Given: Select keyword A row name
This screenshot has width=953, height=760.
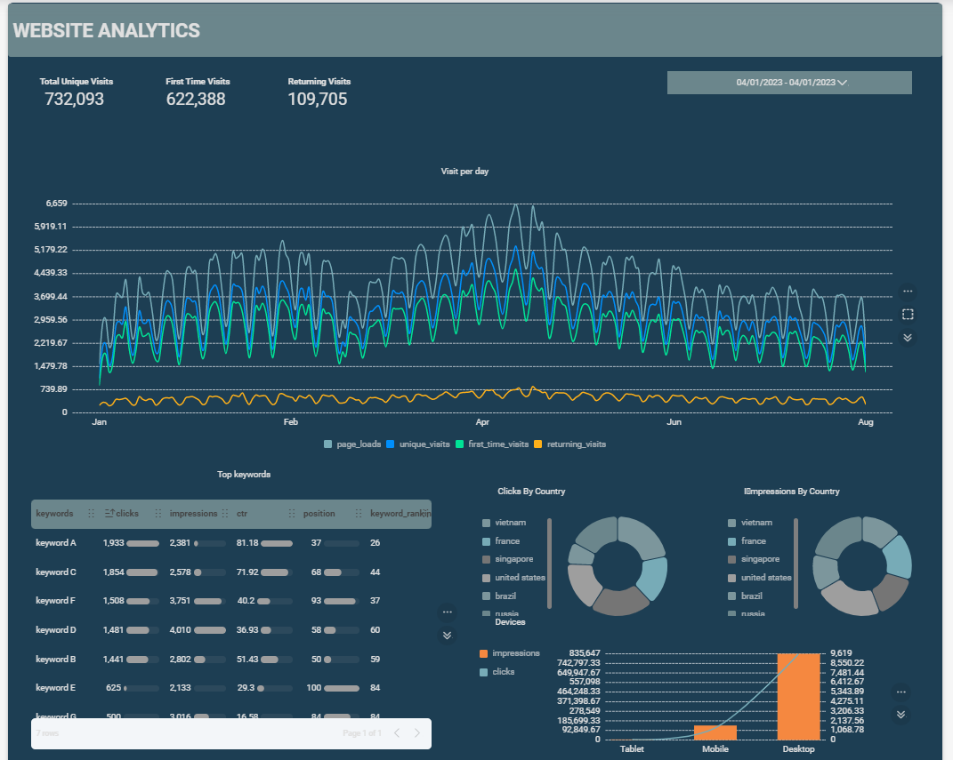Looking at the screenshot, I should click(x=56, y=543).
